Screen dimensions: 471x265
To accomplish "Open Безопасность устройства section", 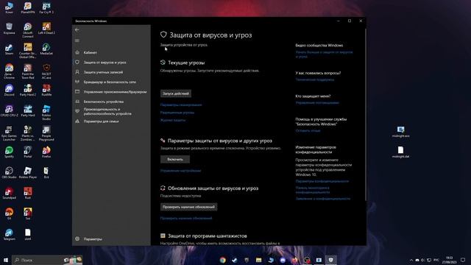I will tap(111, 102).
